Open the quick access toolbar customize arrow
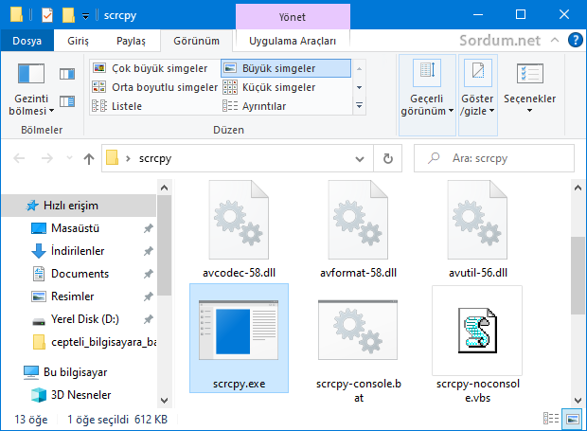Viewport: 587px width, 431px height. click(86, 16)
